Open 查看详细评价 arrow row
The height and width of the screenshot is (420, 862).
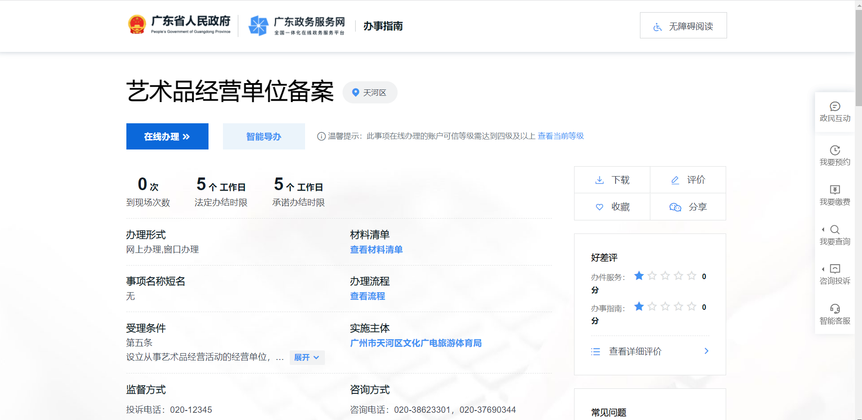point(650,351)
